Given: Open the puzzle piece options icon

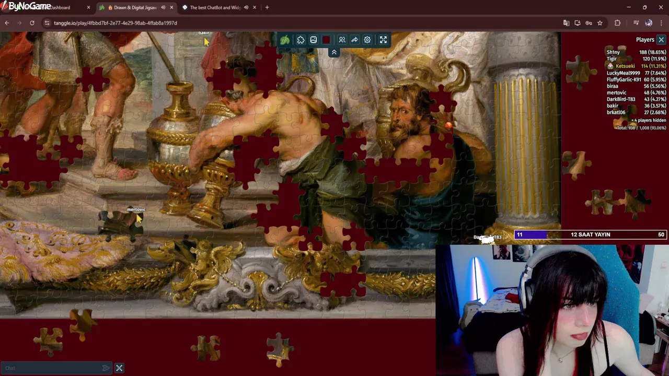Looking at the screenshot, I should [301, 40].
